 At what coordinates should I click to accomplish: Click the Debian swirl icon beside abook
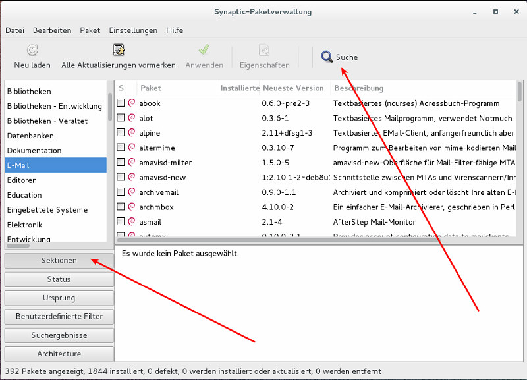pos(132,103)
